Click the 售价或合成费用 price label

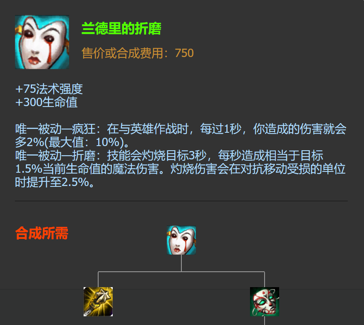pyautogui.click(x=125, y=53)
